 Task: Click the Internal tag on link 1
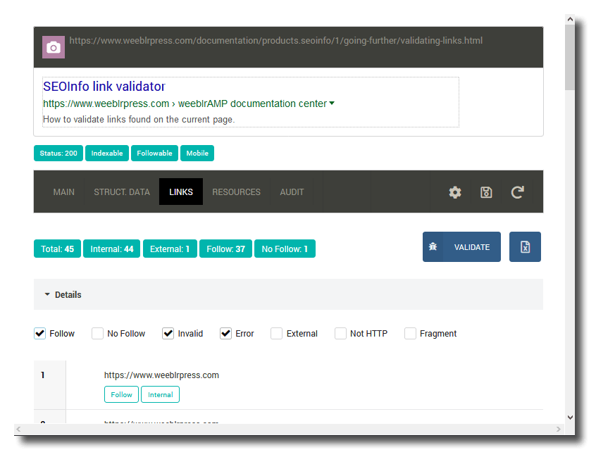[161, 395]
